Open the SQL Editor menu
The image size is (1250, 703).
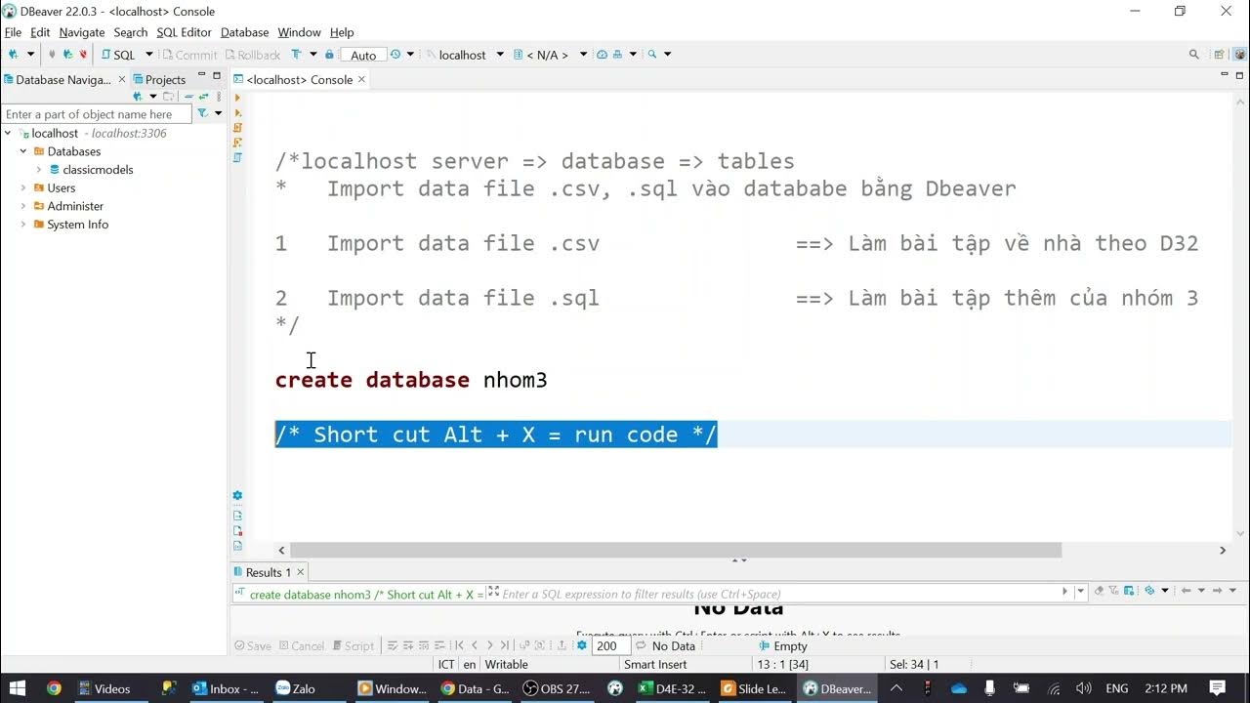184,32
